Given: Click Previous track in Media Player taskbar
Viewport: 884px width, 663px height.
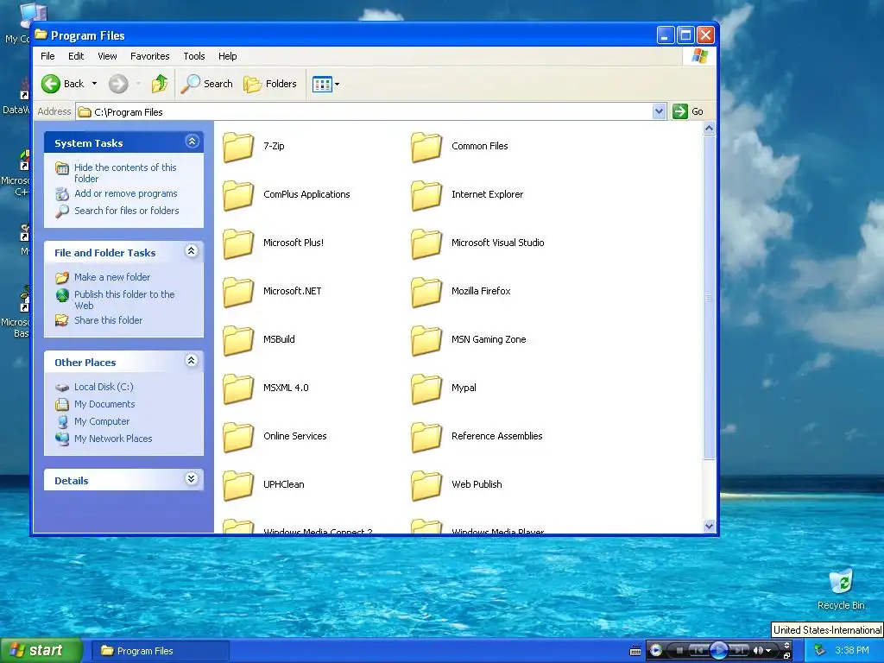Looking at the screenshot, I should tap(698, 651).
